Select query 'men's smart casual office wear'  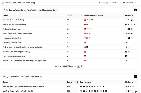point(14,56)
